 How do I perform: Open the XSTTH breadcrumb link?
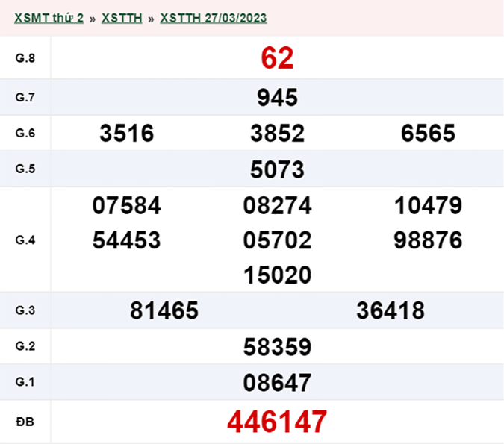[x=122, y=18]
